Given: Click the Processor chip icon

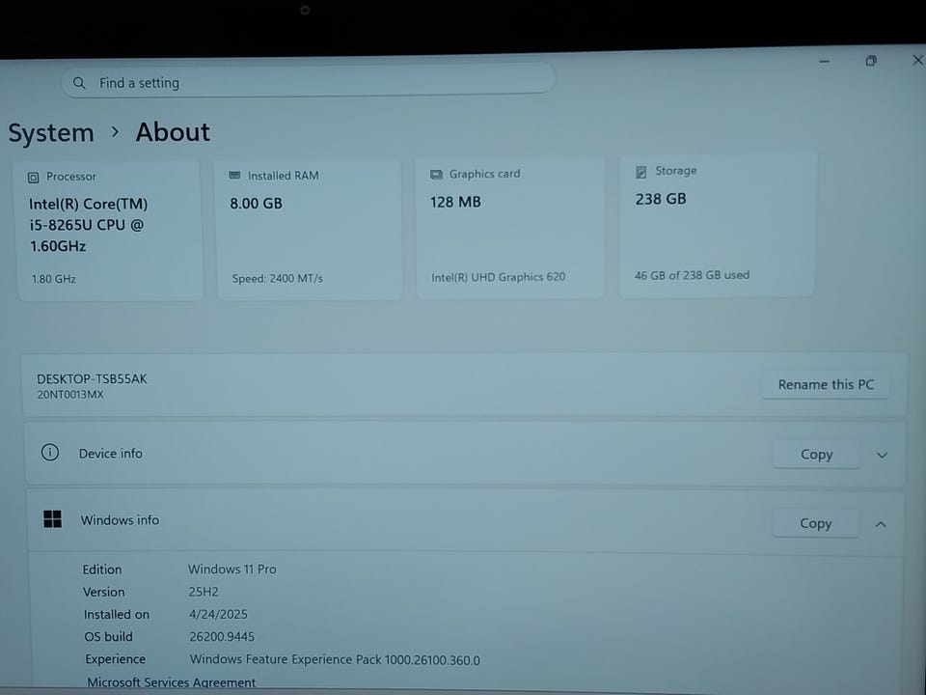Looking at the screenshot, I should (34, 178).
